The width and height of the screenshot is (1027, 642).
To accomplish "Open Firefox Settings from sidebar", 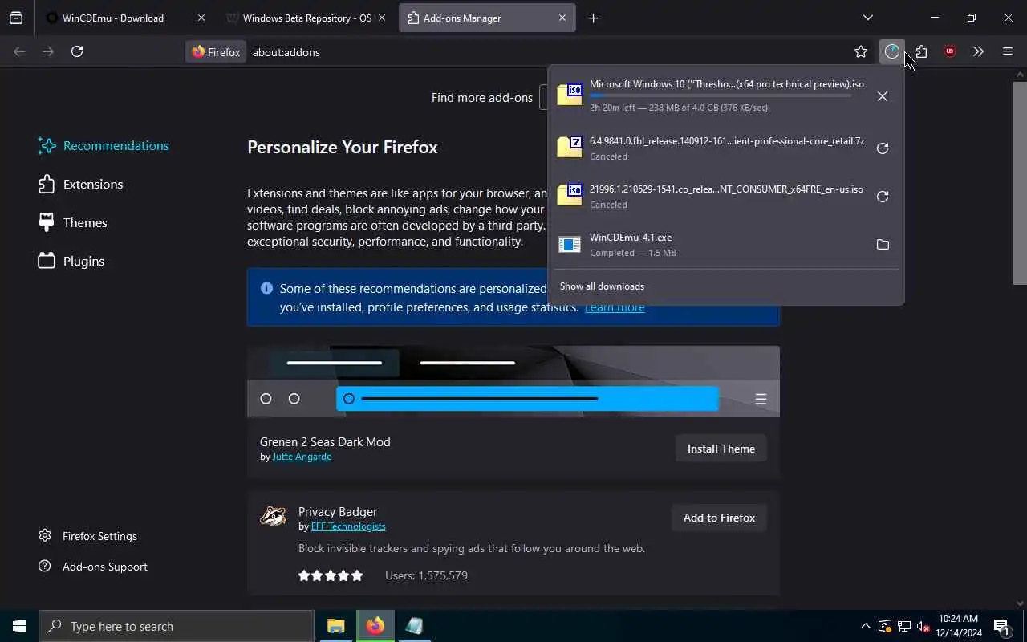I will [x=88, y=536].
